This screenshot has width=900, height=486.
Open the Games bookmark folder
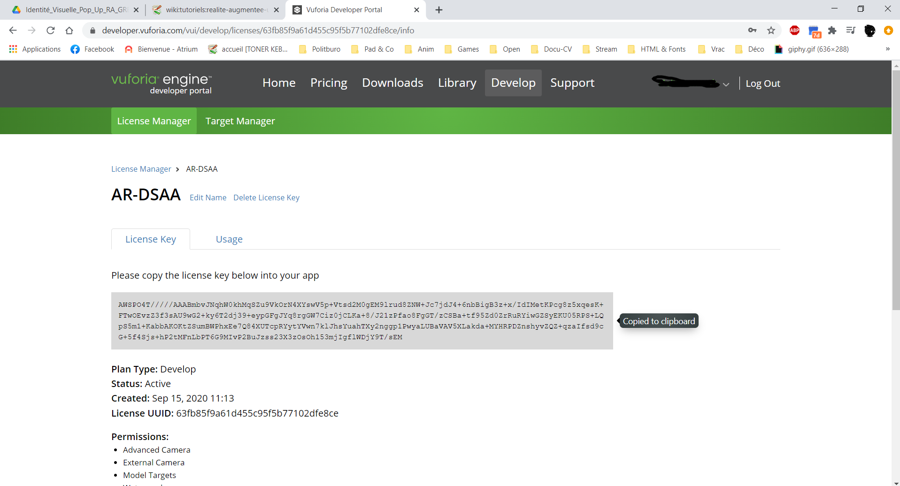(462, 49)
